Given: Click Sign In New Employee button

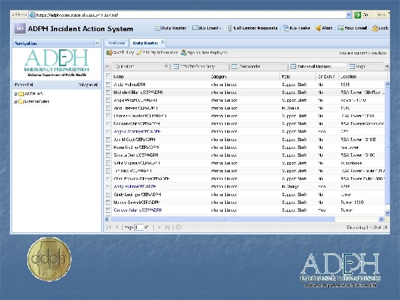Looking at the screenshot, I should 204,53.
